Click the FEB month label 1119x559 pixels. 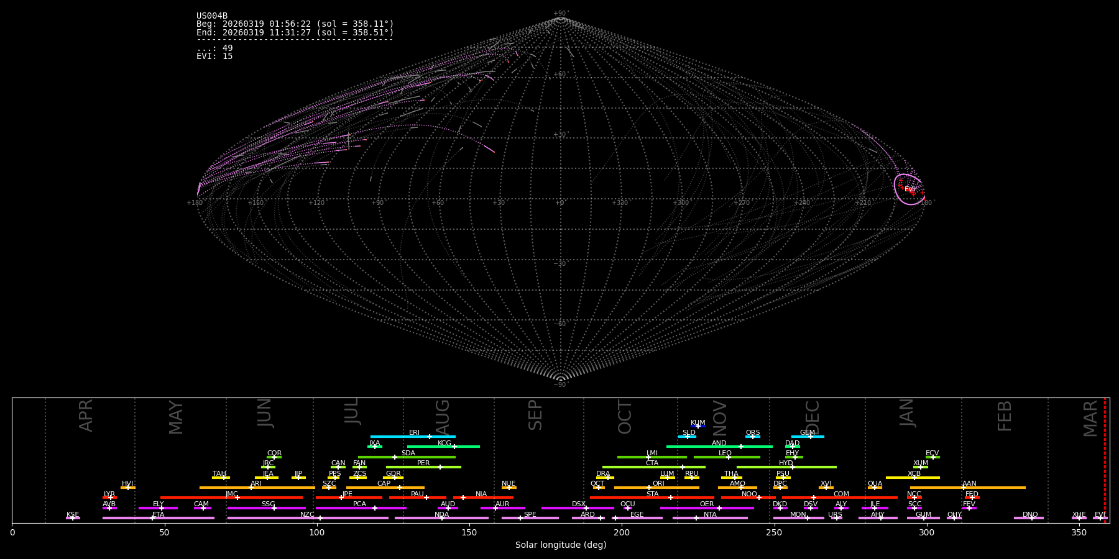[1005, 416]
